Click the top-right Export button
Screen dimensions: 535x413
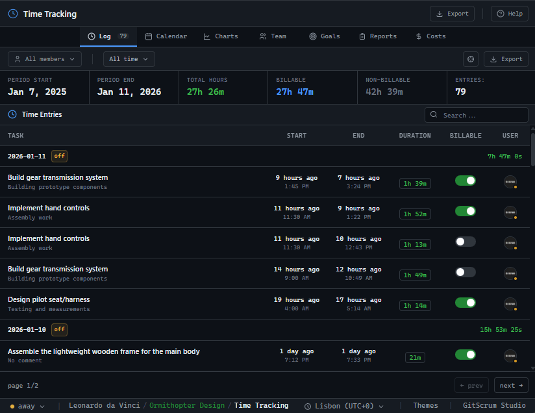(x=452, y=14)
